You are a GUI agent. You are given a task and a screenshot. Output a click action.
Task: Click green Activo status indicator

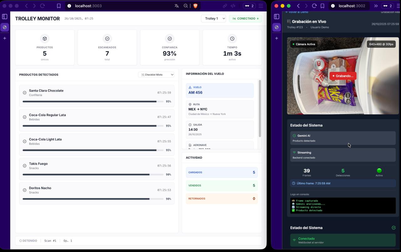(x=379, y=171)
